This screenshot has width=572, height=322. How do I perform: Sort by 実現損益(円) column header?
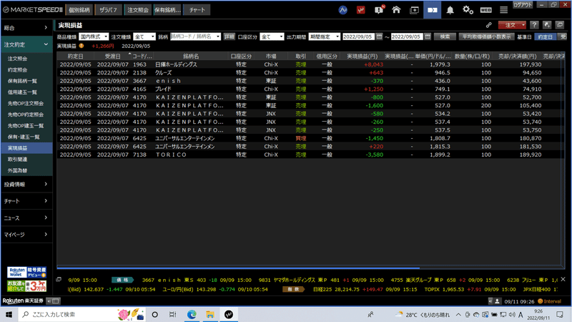pos(362,57)
